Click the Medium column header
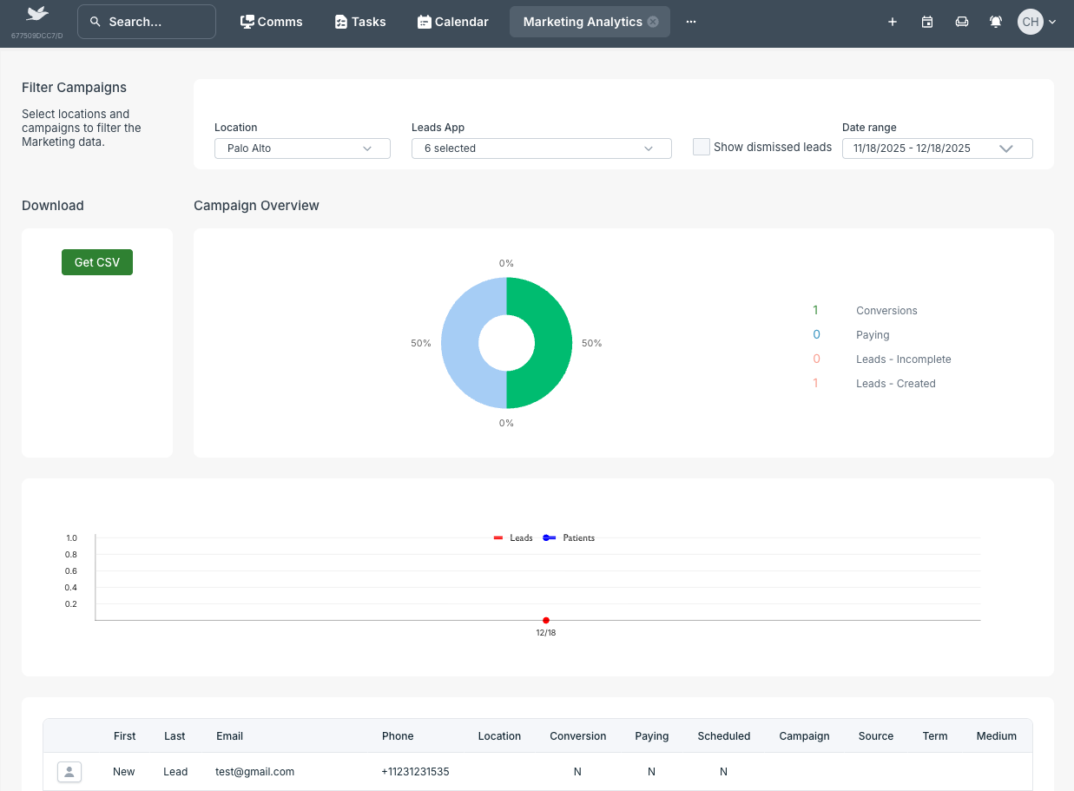The width and height of the screenshot is (1074, 791). 997,736
